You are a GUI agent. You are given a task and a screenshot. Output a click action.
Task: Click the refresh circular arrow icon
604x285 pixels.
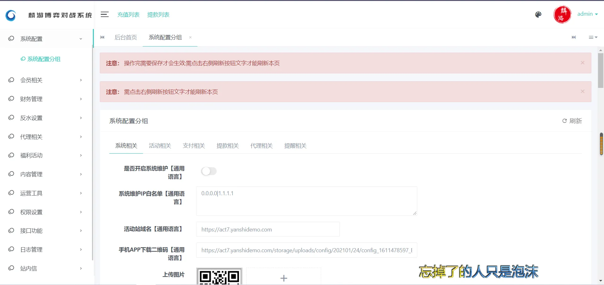click(564, 121)
